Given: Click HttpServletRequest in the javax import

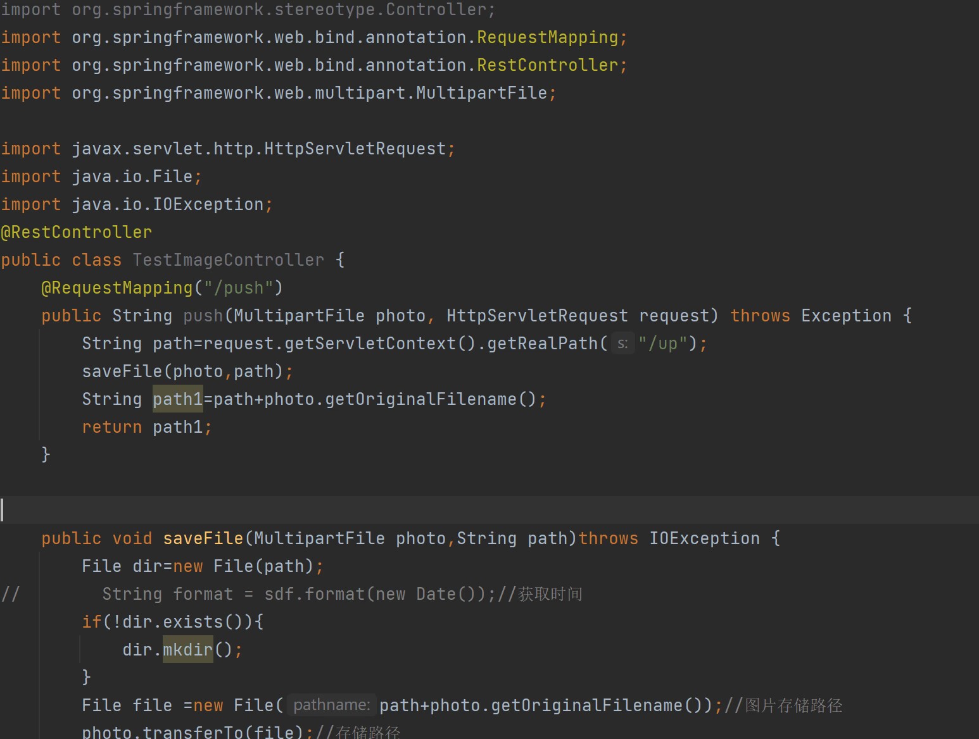Looking at the screenshot, I should 355,149.
